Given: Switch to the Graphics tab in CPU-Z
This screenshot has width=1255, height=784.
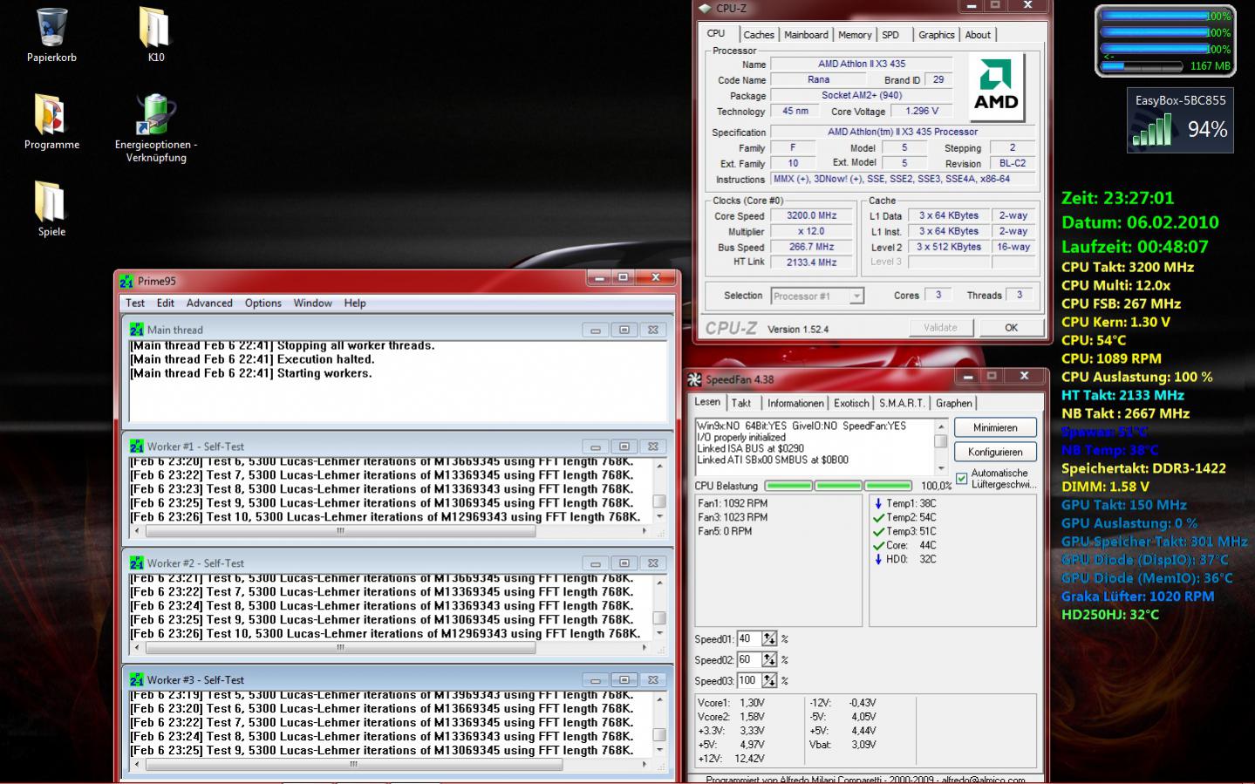Looking at the screenshot, I should pos(936,35).
